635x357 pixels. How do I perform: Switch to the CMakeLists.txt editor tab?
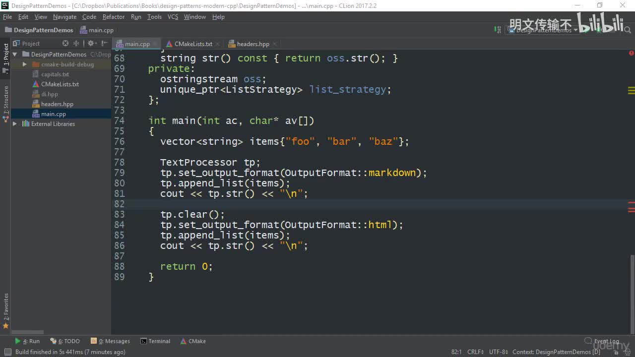(x=193, y=44)
